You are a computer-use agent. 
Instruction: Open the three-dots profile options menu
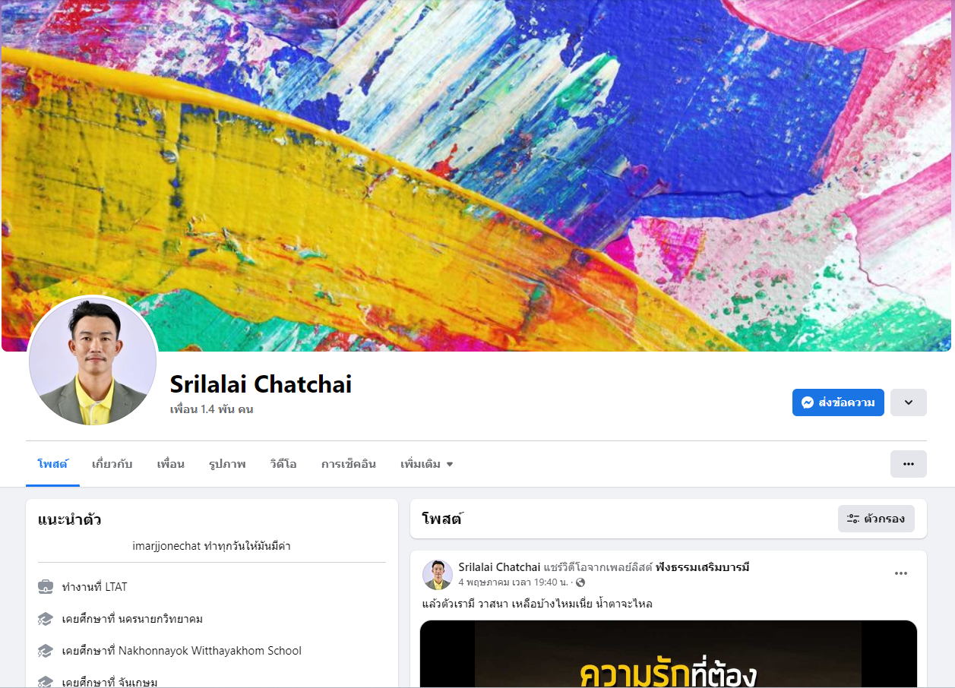pyautogui.click(x=909, y=464)
